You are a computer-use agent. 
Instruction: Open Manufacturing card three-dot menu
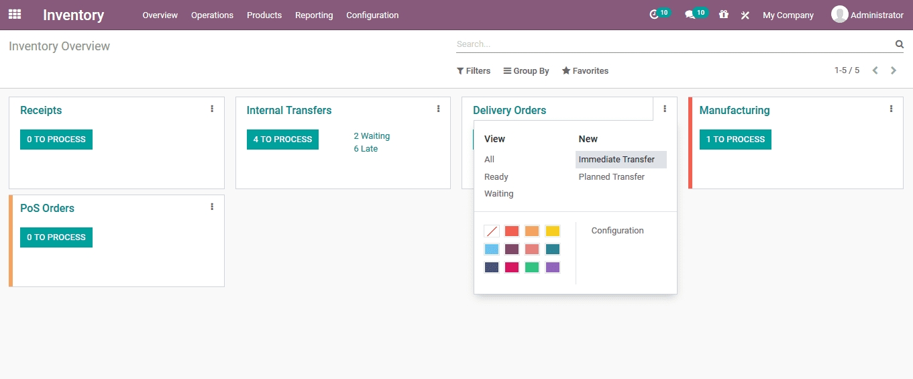pos(891,109)
